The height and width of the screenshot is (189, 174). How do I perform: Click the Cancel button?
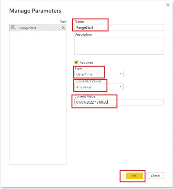[x=155, y=176]
